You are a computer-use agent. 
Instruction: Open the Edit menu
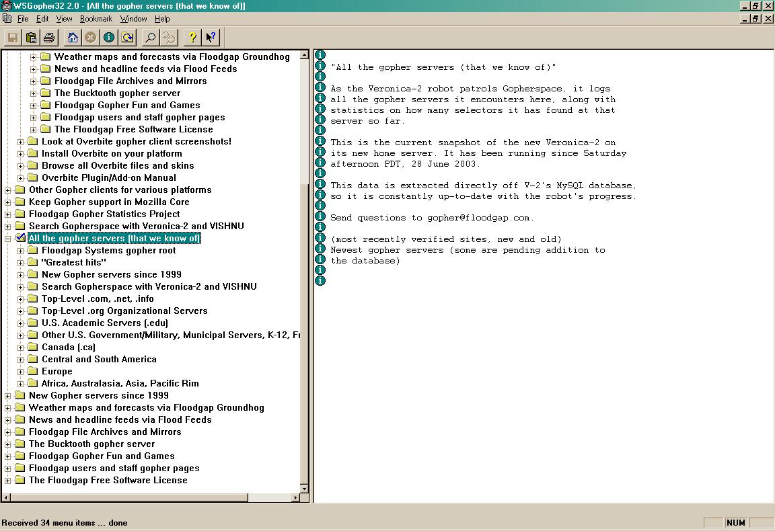click(42, 19)
